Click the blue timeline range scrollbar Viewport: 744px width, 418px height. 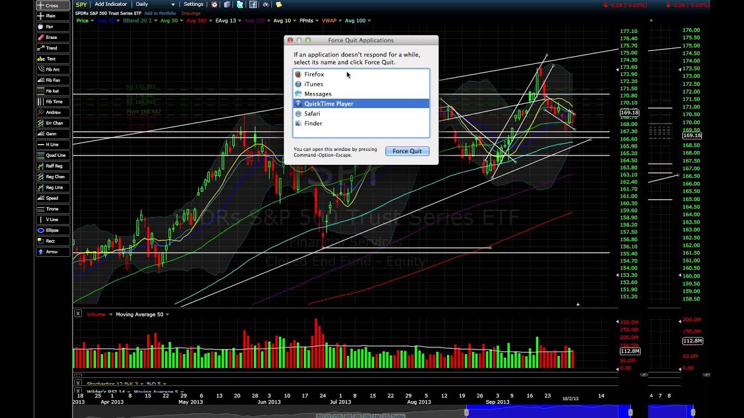[x=548, y=412]
